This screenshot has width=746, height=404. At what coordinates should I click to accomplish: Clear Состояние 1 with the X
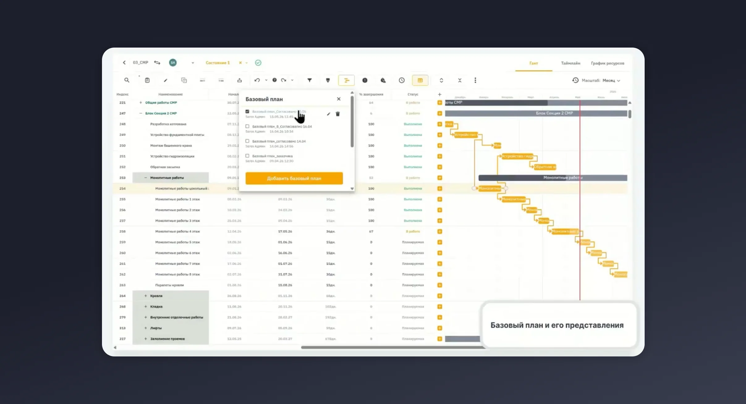(240, 63)
